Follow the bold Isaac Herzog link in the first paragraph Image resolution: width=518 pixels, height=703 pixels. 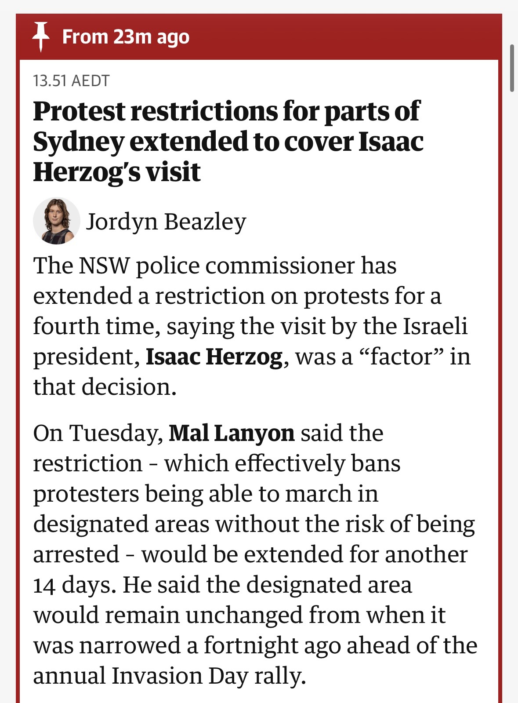click(x=214, y=357)
